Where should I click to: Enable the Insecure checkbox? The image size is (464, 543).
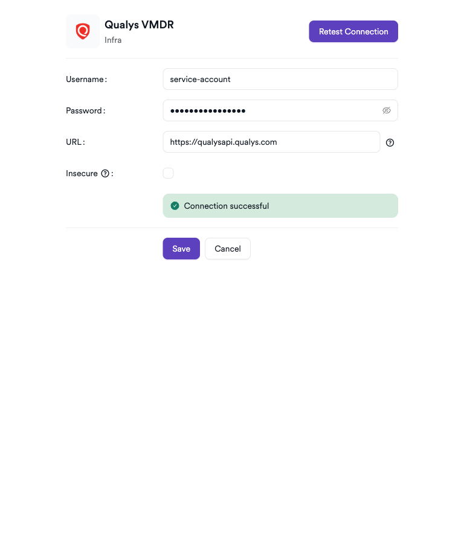(168, 173)
